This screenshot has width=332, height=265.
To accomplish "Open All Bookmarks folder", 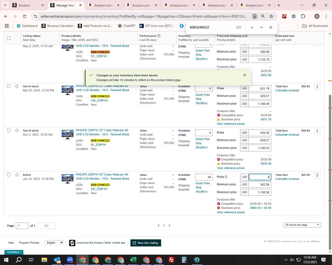I will pyautogui.click(x=315, y=26).
